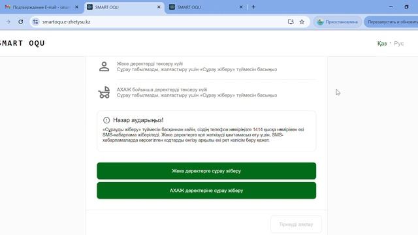The height and width of the screenshot is (235, 418).
Task: Reload the current page
Action: (x=20, y=22)
